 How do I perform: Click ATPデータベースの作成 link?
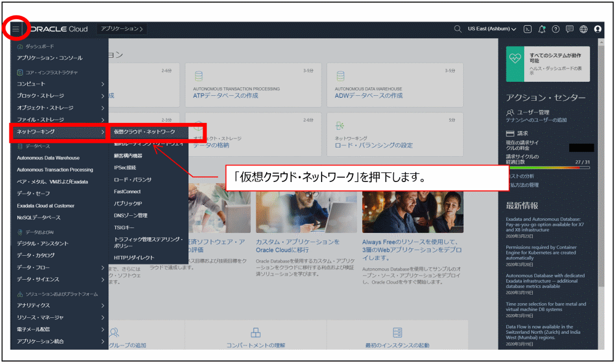[x=225, y=96]
